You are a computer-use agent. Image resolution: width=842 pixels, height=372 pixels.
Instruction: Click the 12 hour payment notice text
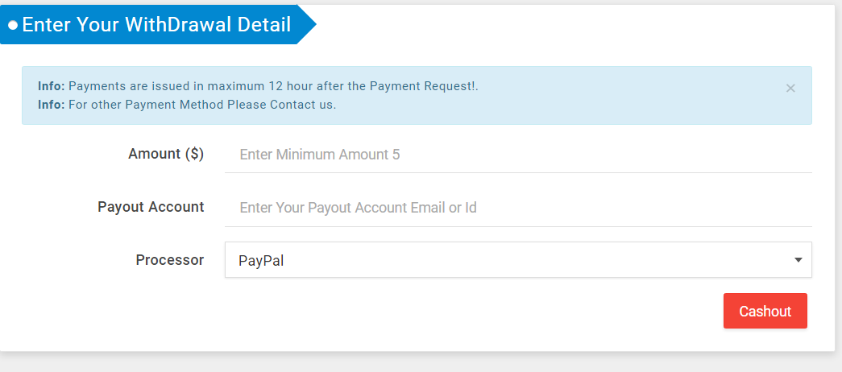274,86
